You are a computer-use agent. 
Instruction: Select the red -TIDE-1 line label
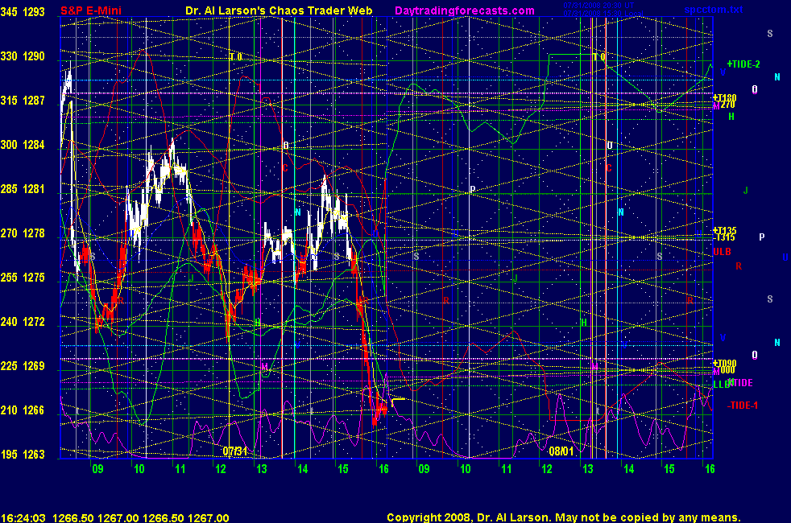coord(743,405)
